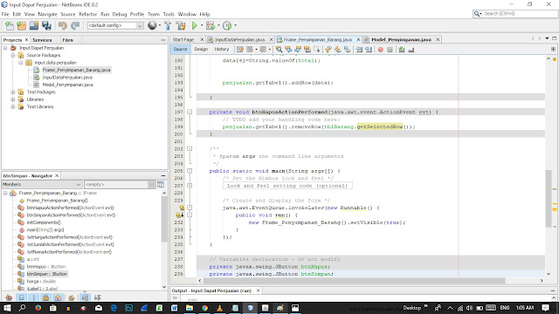The width and height of the screenshot is (559, 314).
Task: Click the Previous Bookmark icon
Action: (328, 50)
